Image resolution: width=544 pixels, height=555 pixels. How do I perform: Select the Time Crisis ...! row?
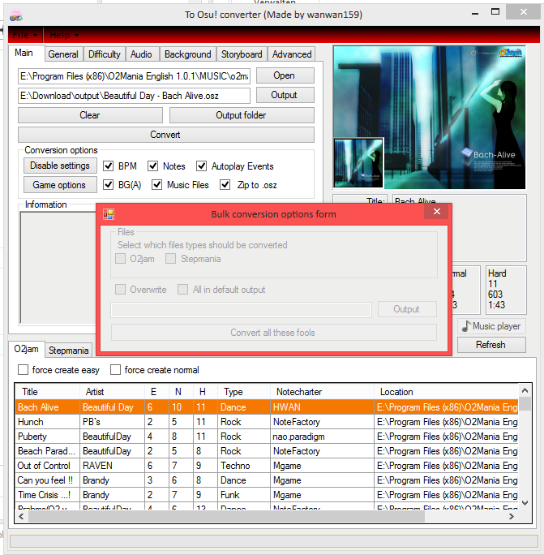267,495
